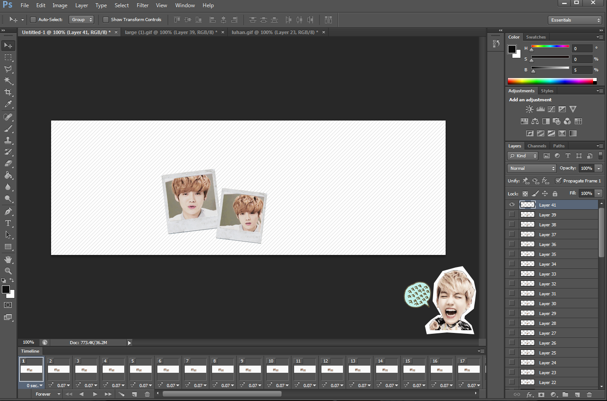Show Layer 36 visibility box
The width and height of the screenshot is (607, 401).
[x=512, y=244]
